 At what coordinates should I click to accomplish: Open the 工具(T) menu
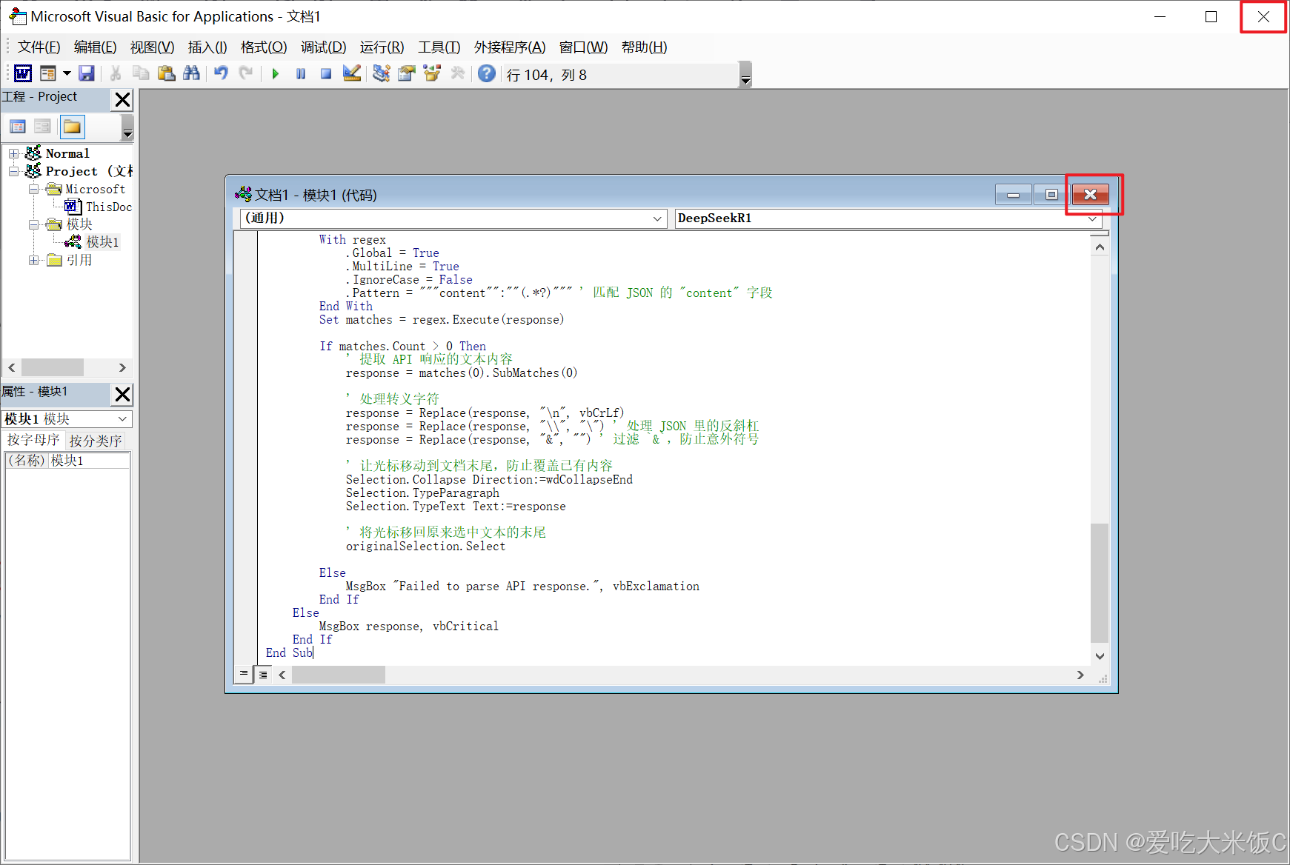tap(439, 47)
